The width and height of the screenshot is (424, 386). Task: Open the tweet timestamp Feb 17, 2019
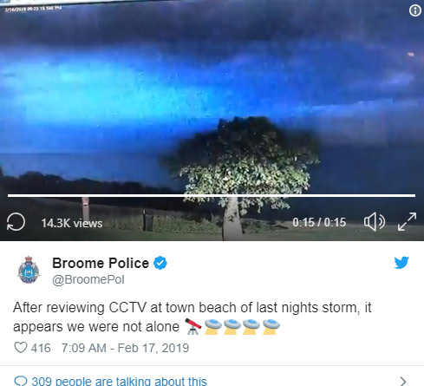(125, 348)
